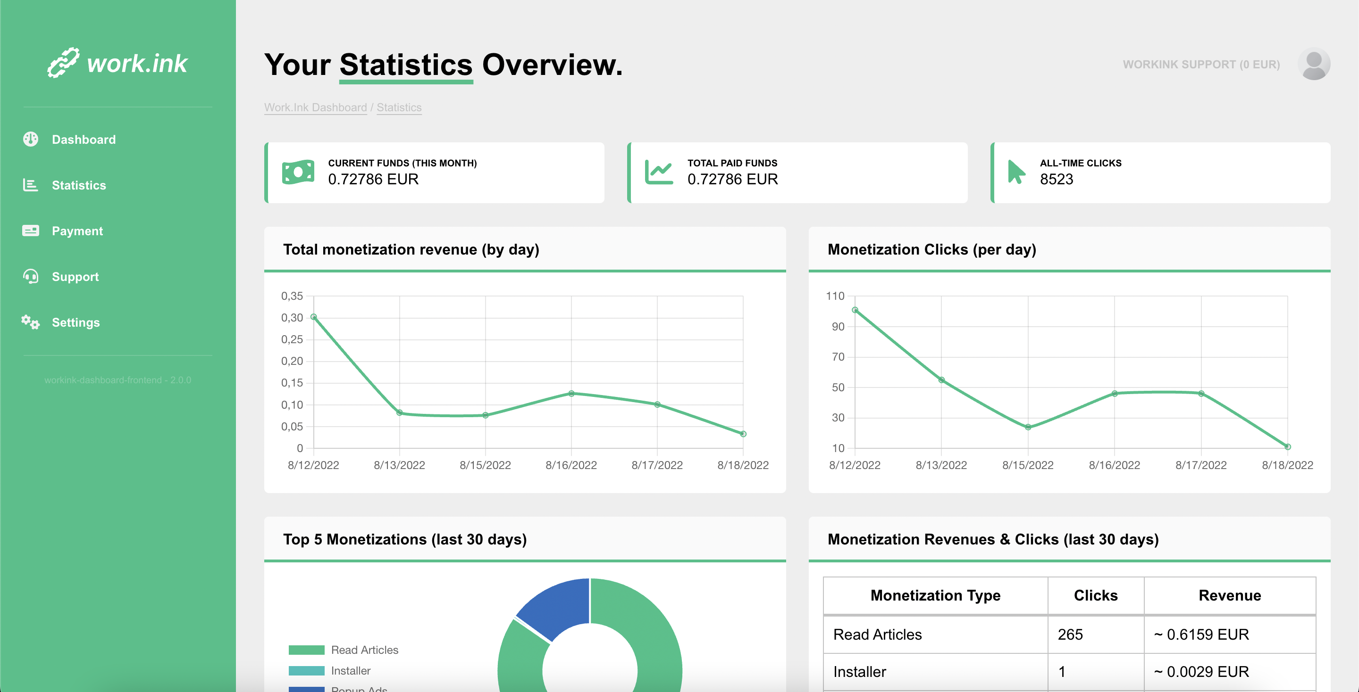Go to the Payment page

pos(77,231)
